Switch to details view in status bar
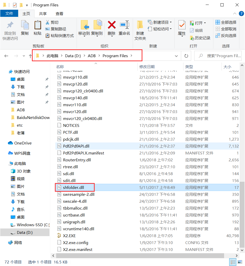245x266 pixels. click(x=233, y=262)
